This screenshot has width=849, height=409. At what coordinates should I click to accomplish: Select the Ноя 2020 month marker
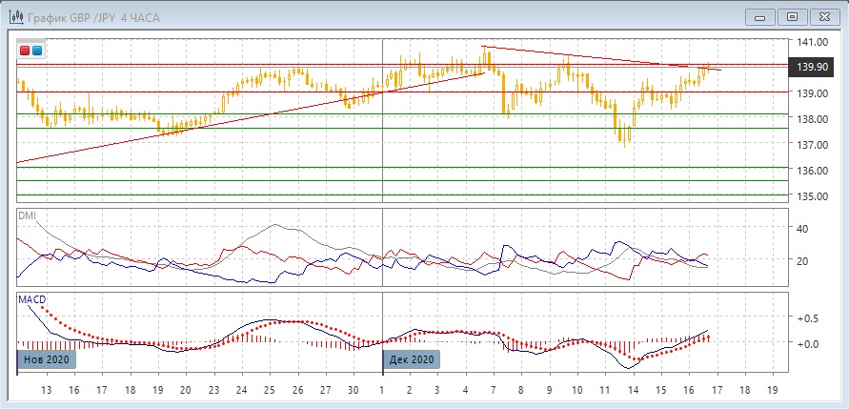44,359
